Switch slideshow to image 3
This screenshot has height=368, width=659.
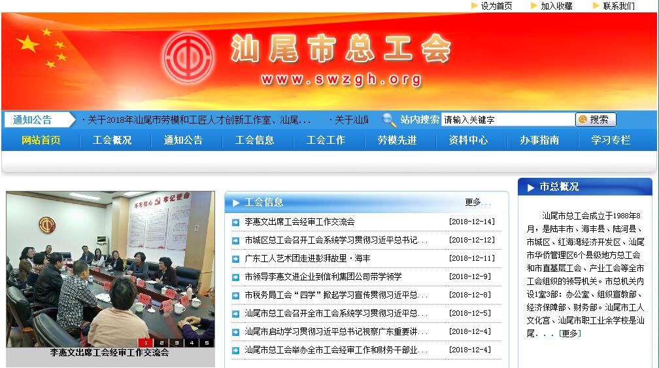coord(176,343)
